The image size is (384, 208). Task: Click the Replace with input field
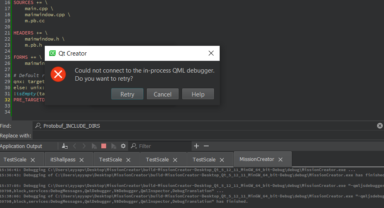pyautogui.click(x=203, y=135)
